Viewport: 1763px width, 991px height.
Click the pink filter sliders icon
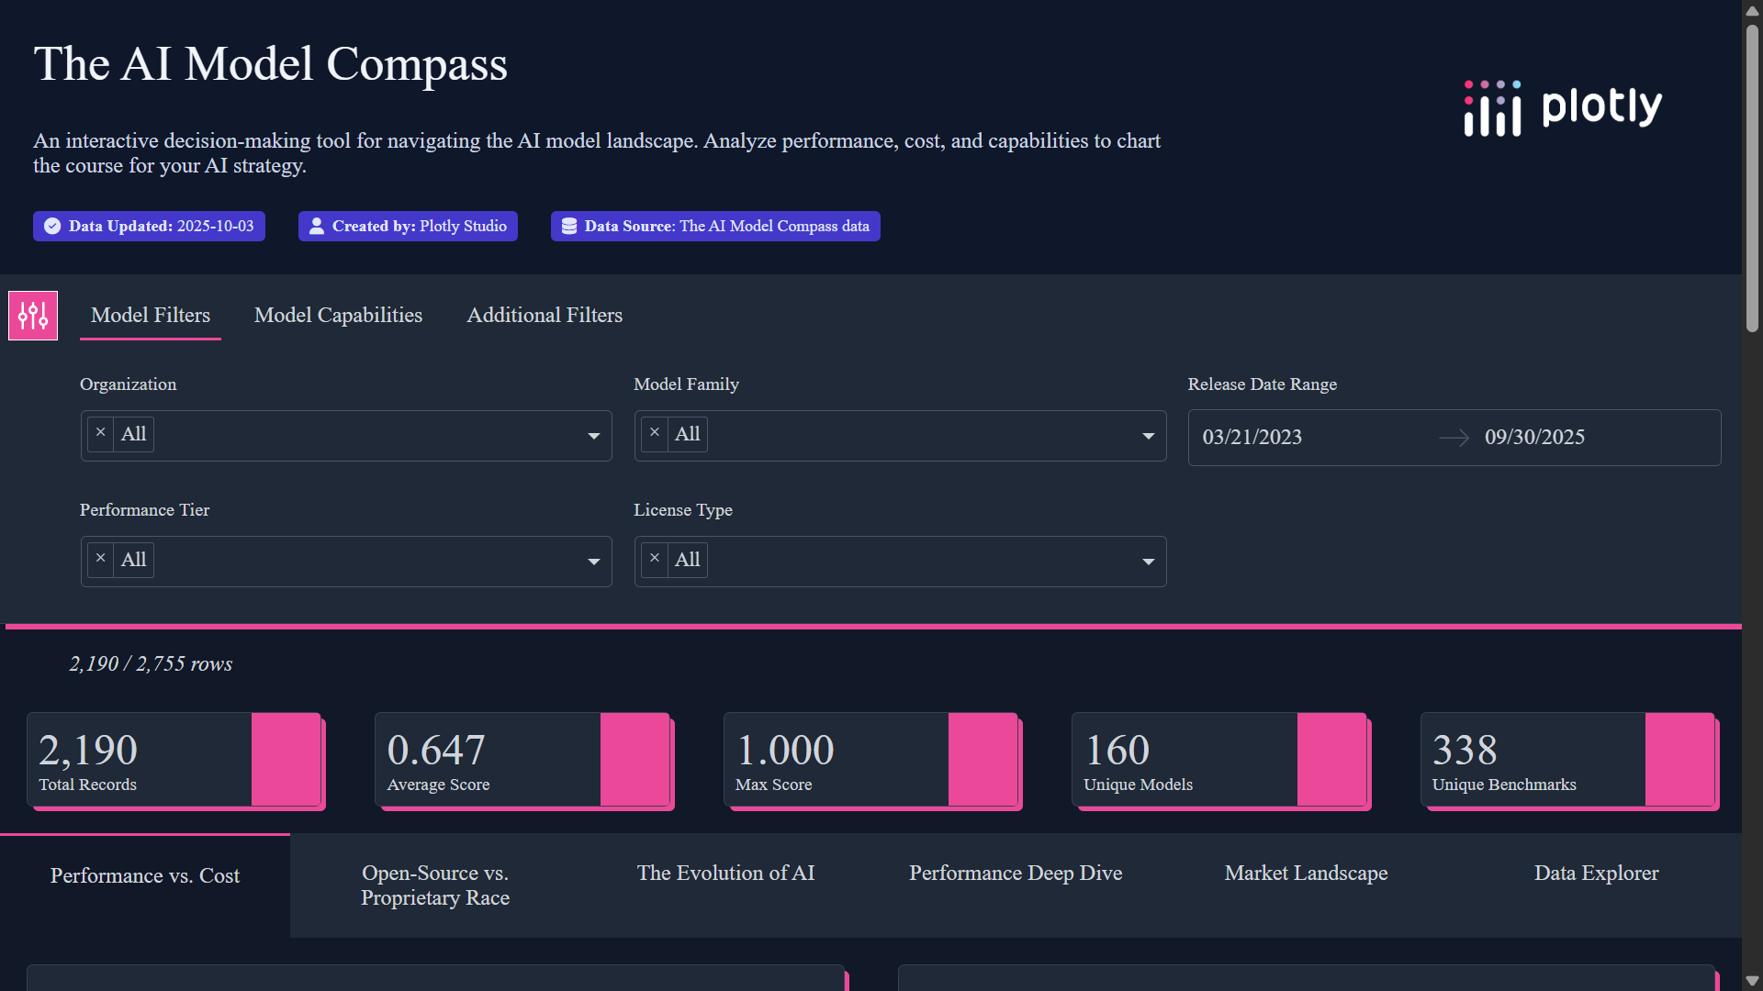[33, 316]
